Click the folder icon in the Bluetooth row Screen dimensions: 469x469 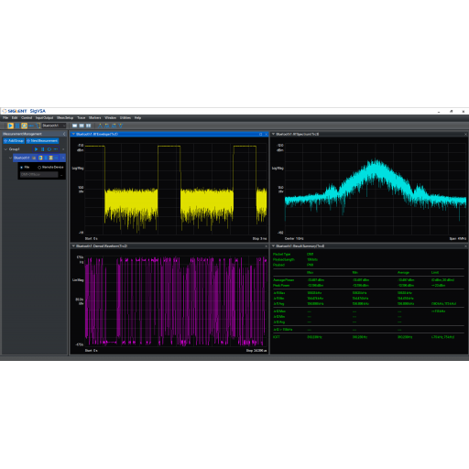pyautogui.click(x=34, y=158)
